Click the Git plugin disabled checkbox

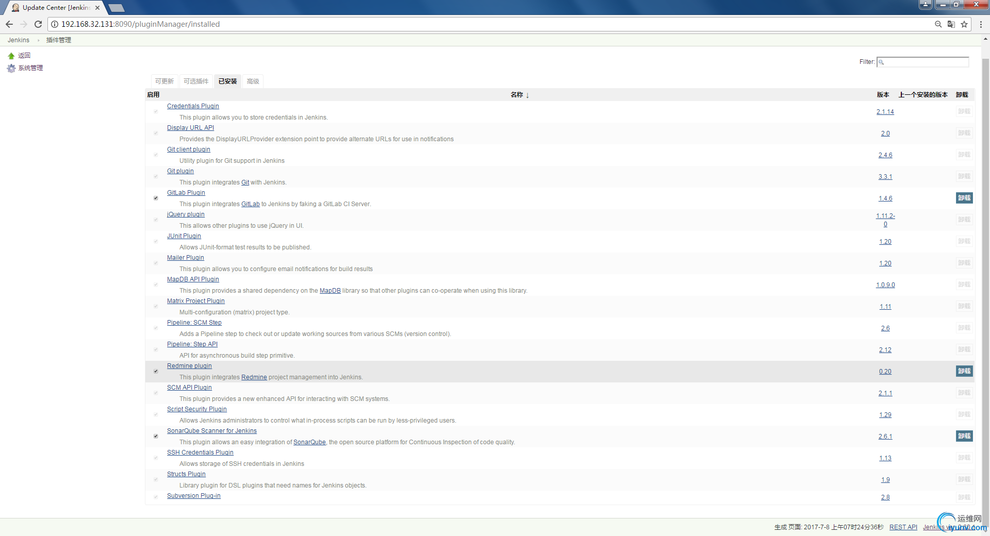coord(156,176)
